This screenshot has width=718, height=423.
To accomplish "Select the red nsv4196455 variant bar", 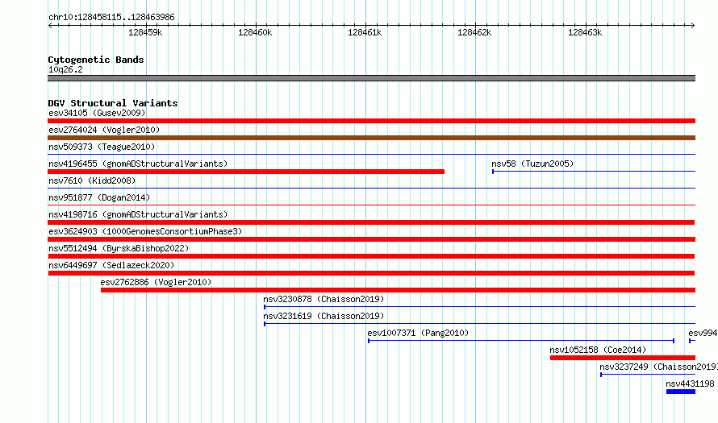I will pyautogui.click(x=246, y=172).
